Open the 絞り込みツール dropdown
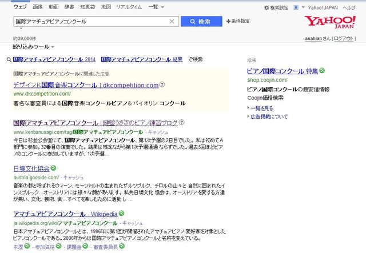 pos(33,47)
